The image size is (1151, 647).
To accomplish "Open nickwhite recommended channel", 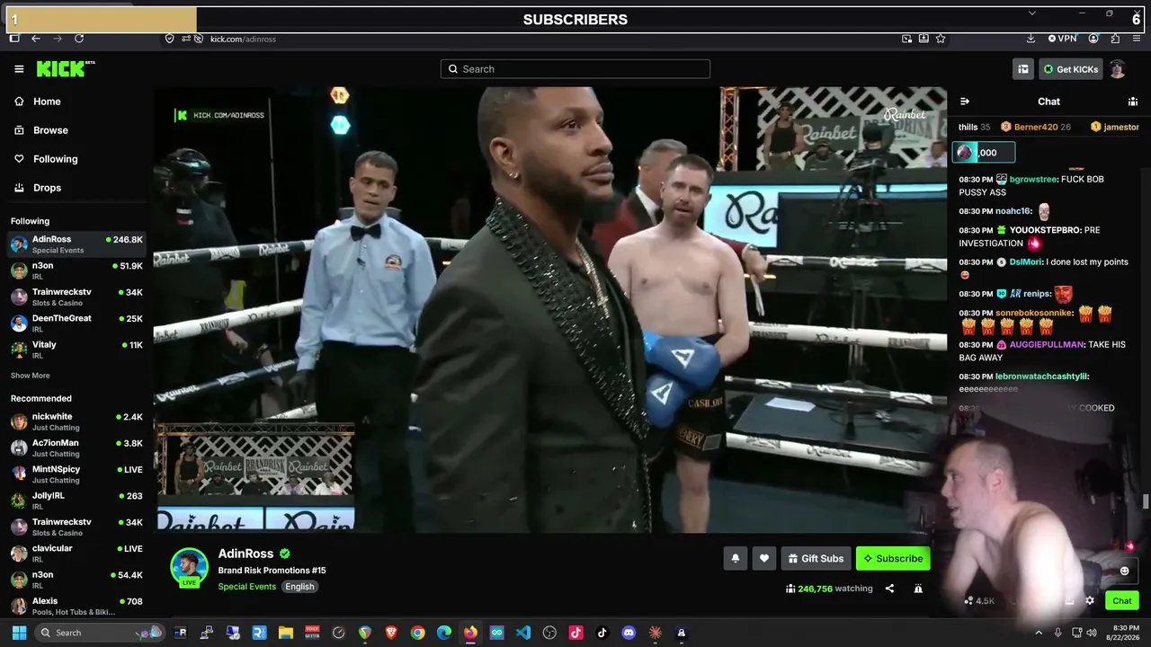I will (76, 421).
